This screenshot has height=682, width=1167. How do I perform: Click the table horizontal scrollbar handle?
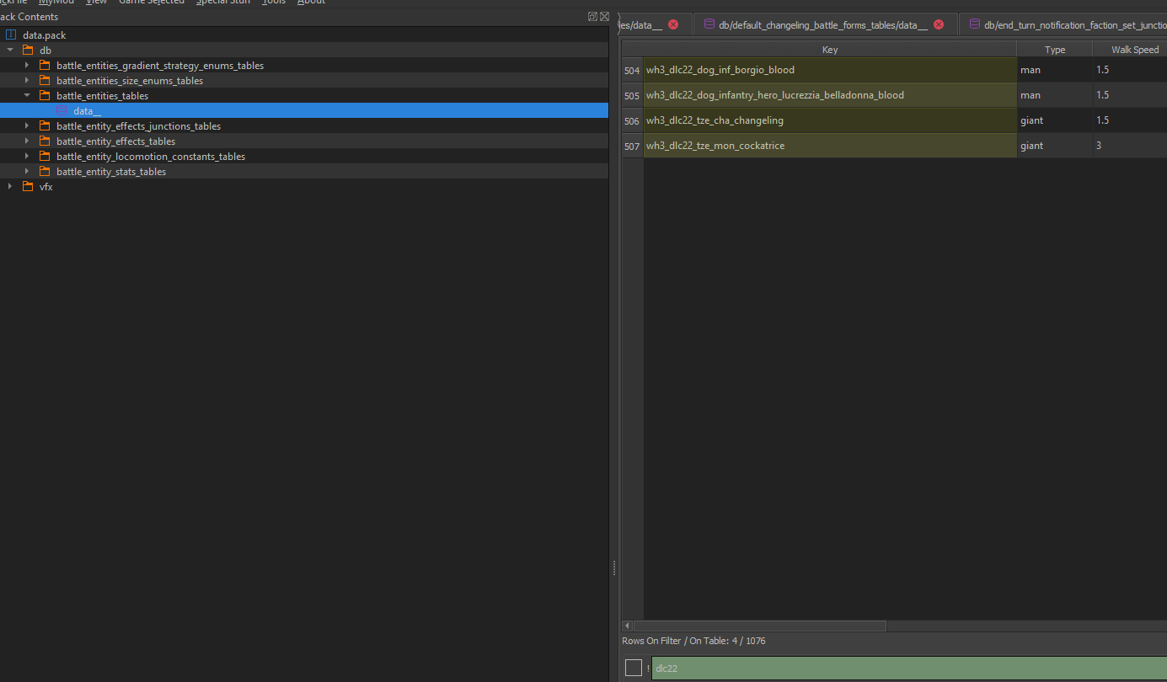coord(759,626)
